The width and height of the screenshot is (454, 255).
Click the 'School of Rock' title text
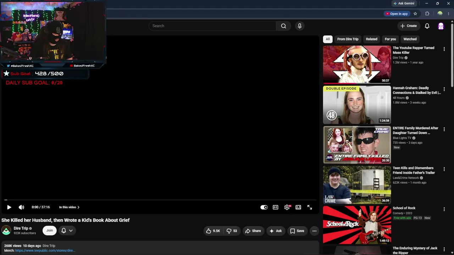(x=404, y=208)
